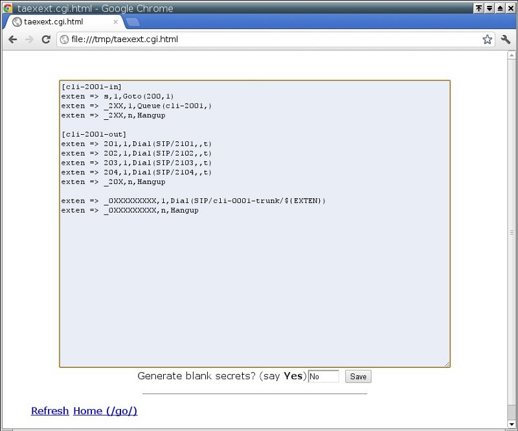The image size is (518, 431).
Task: Maximize the Chrome window
Action: 500,8
